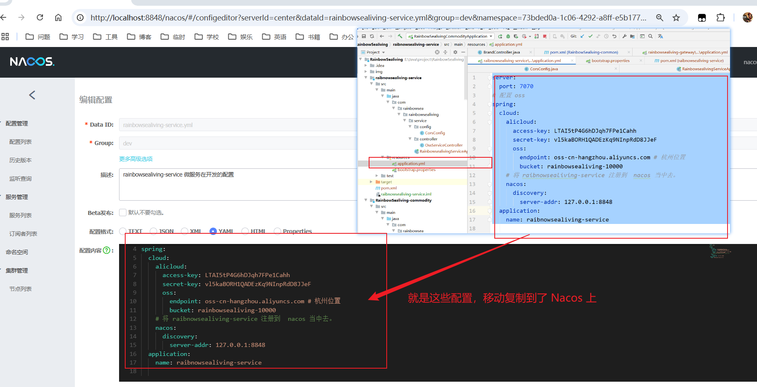This screenshot has height=387, width=757.
Task: Select the JSON format radio button
Action: coord(153,231)
